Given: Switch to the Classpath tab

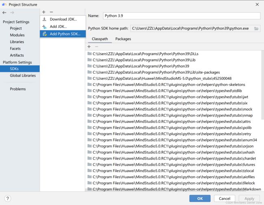Looking at the screenshot, I should (x=100, y=39).
